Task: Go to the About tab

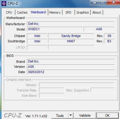Action: 97,12
